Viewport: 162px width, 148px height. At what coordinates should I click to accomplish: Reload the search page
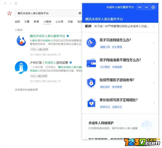(16, 3)
